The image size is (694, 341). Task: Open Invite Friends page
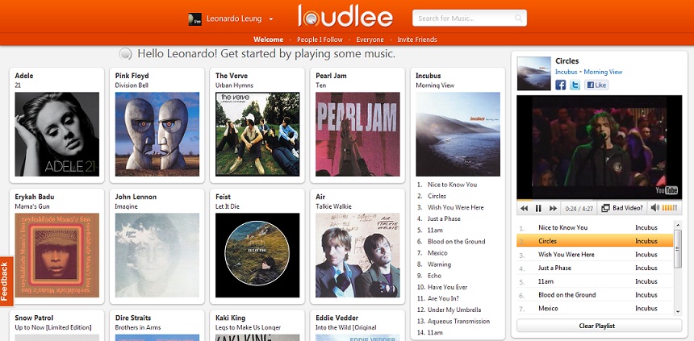pyautogui.click(x=417, y=40)
